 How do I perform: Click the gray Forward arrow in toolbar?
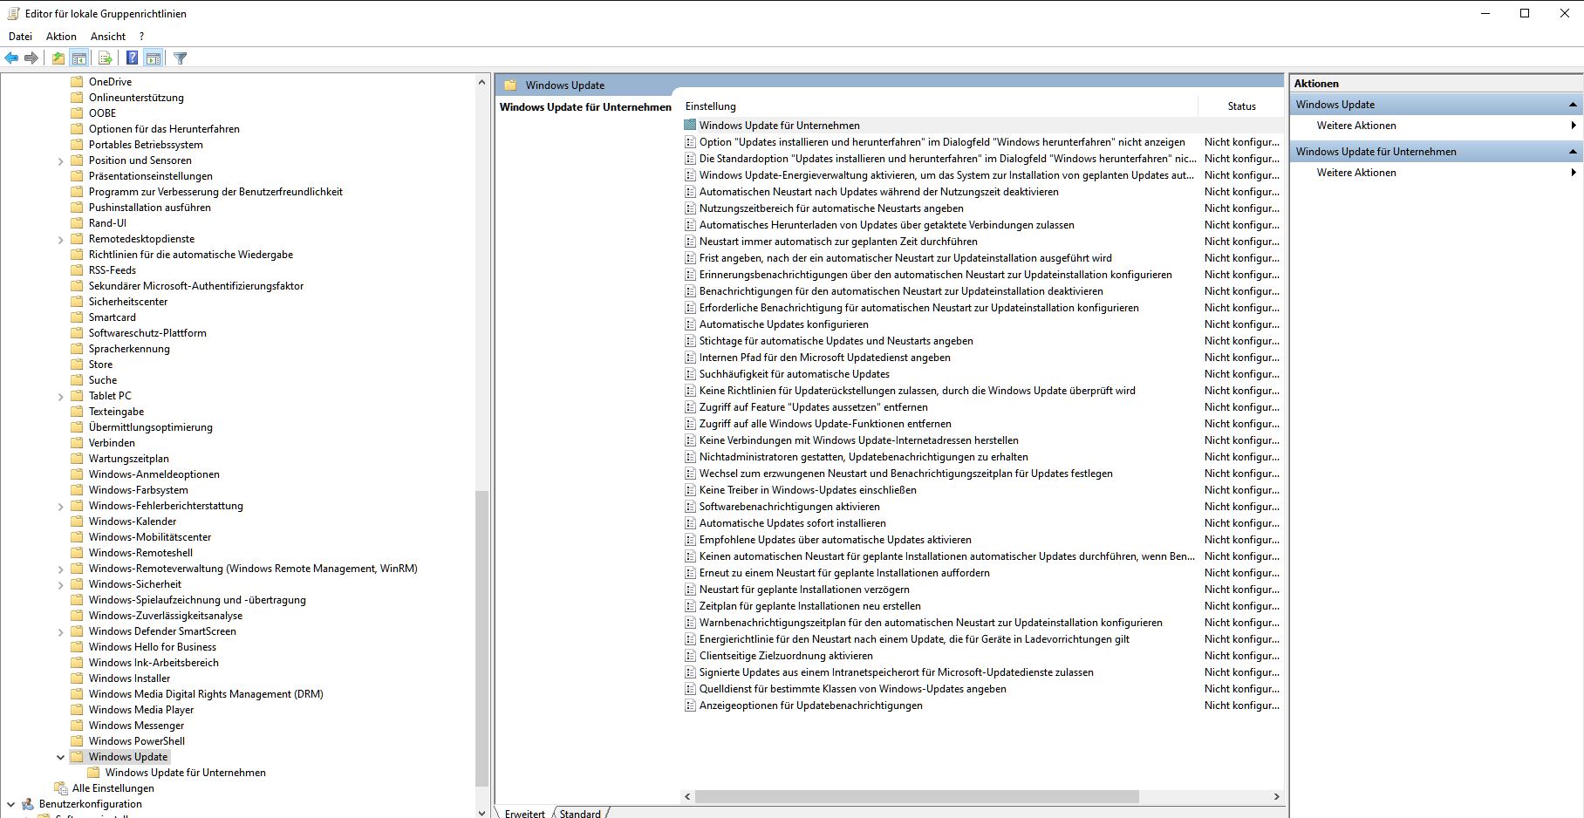(x=31, y=58)
